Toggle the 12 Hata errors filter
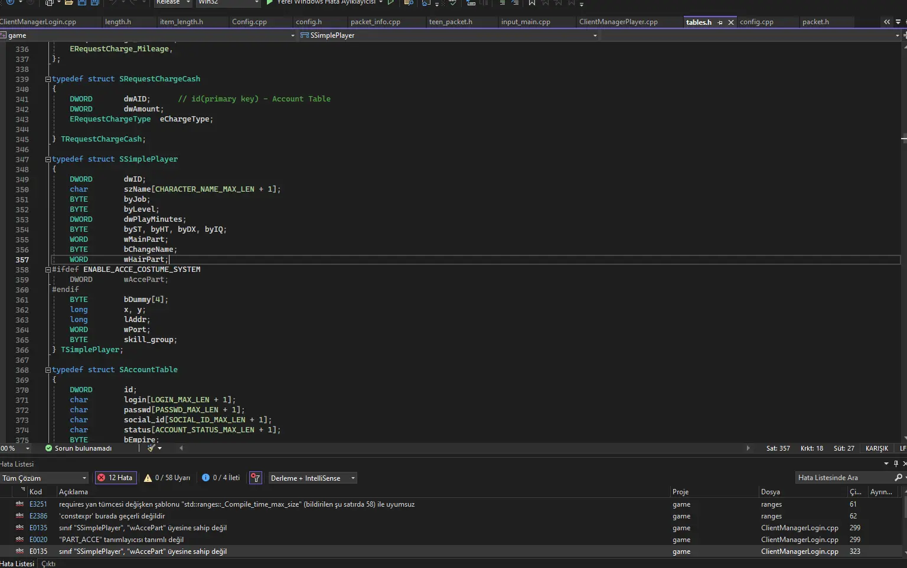Viewport: 907px width, 568px height. click(x=116, y=478)
